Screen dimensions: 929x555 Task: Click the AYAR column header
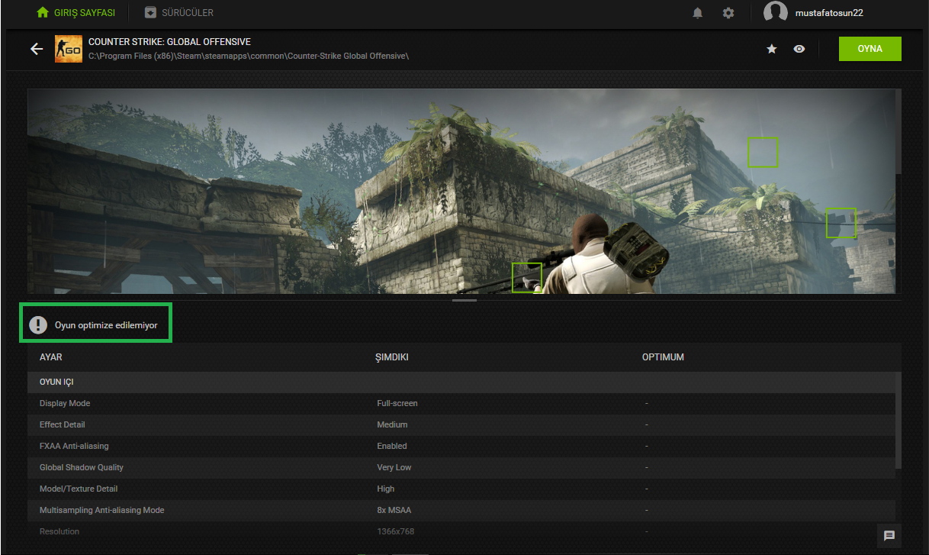[x=51, y=357]
